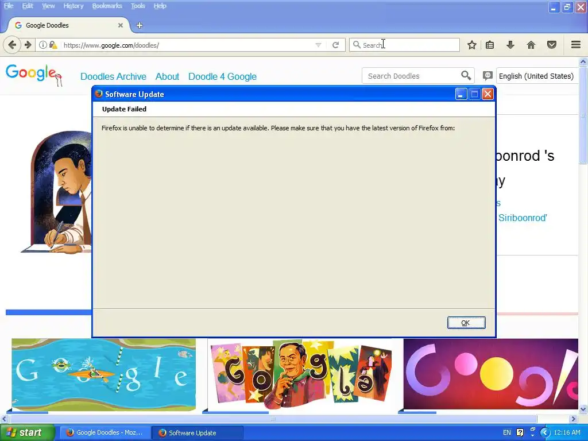Select the Google Doodles tab

click(68, 25)
